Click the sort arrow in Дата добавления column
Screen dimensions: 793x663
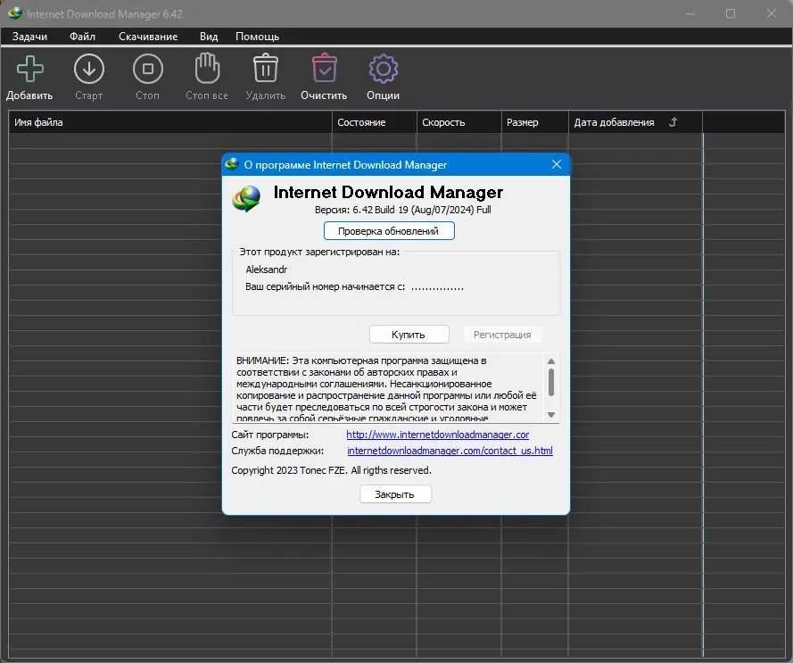[x=673, y=122]
